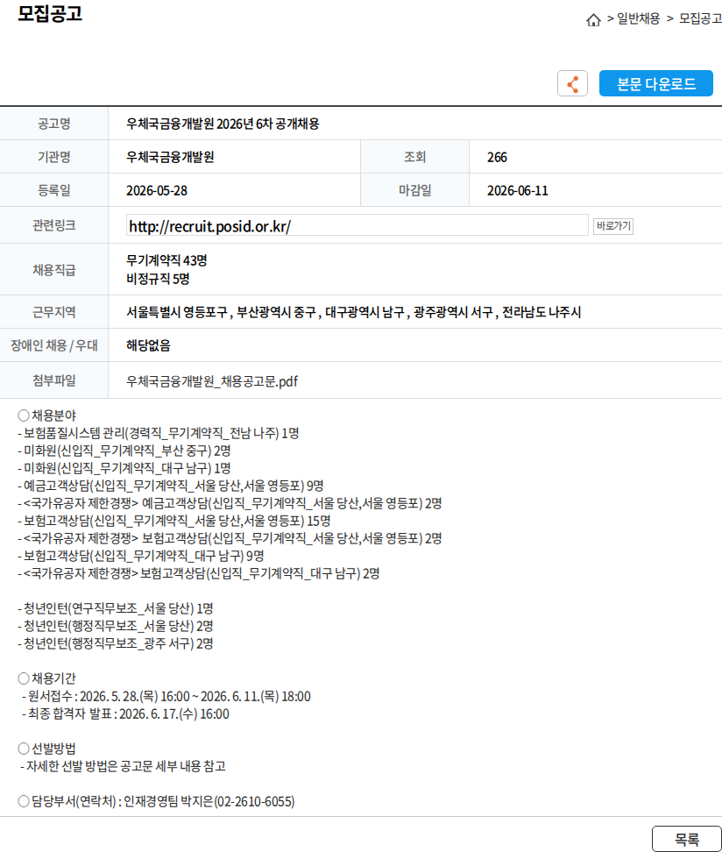722x852 pixels.
Task: Click the 첨부파일 row label
Action: pyautogui.click(x=53, y=381)
